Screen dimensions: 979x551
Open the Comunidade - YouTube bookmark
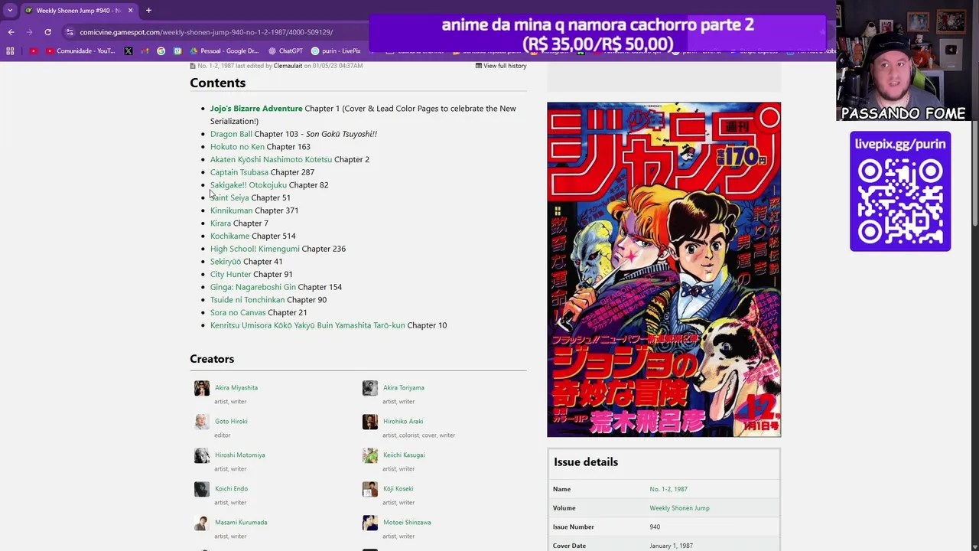80,51
